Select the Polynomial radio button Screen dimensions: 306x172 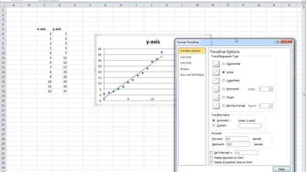pos(223,89)
